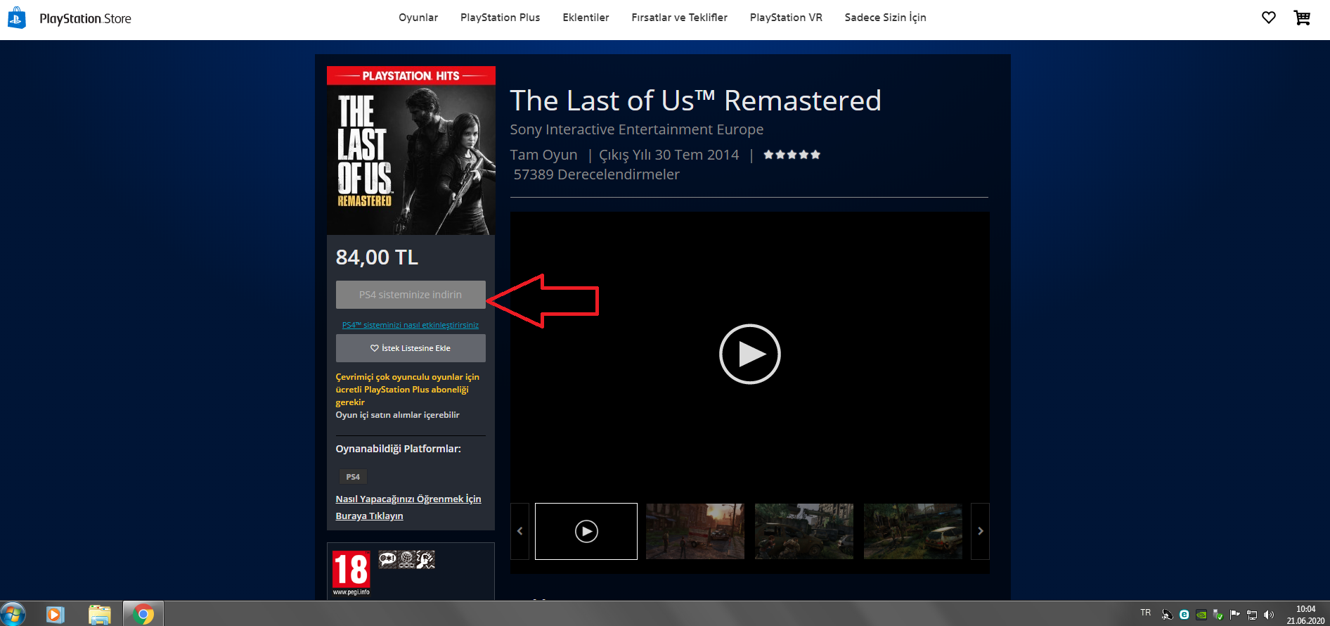The height and width of the screenshot is (626, 1330).
Task: Click the five-star rating icons
Action: 792,155
